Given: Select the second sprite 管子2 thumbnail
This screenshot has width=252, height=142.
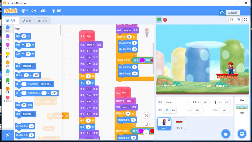Looking at the screenshot, I should pyautogui.click(x=179, y=124).
